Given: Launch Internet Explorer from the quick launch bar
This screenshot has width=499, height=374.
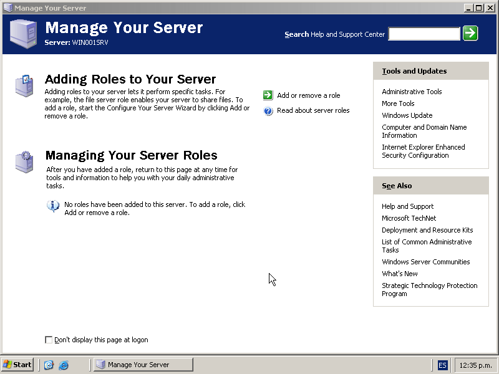Looking at the screenshot, I should (x=63, y=365).
